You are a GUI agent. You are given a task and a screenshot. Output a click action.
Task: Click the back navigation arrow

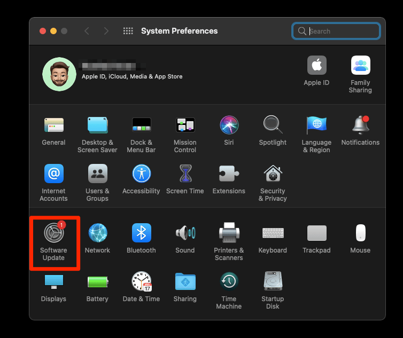pos(87,31)
